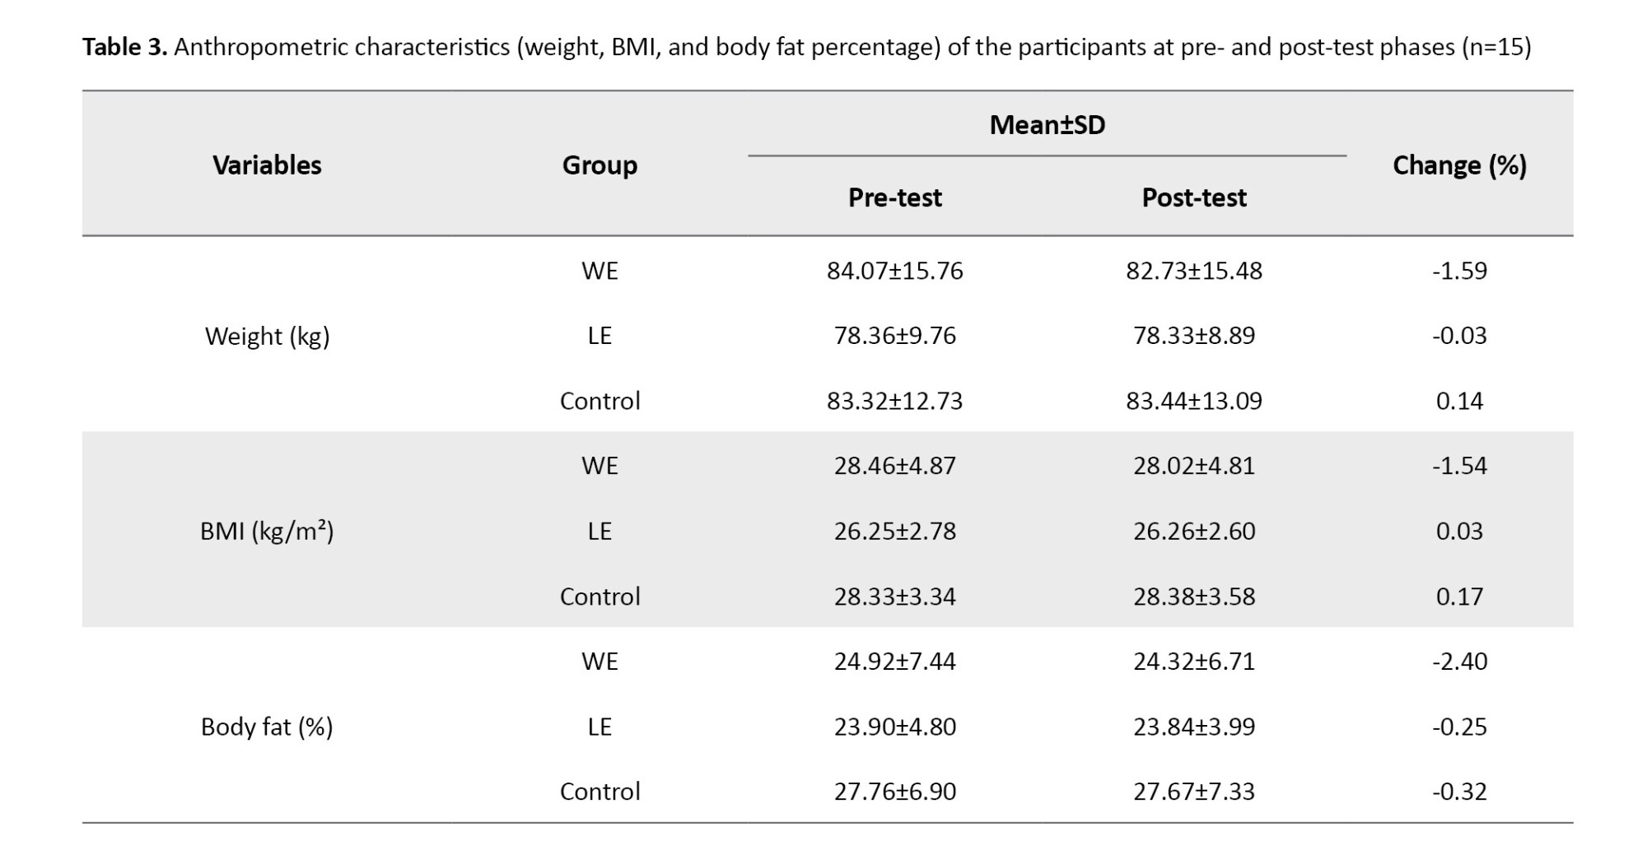Select the 28.46±4.87 BMI cell
Viewport: 1647px width, 841px height.
tap(894, 466)
